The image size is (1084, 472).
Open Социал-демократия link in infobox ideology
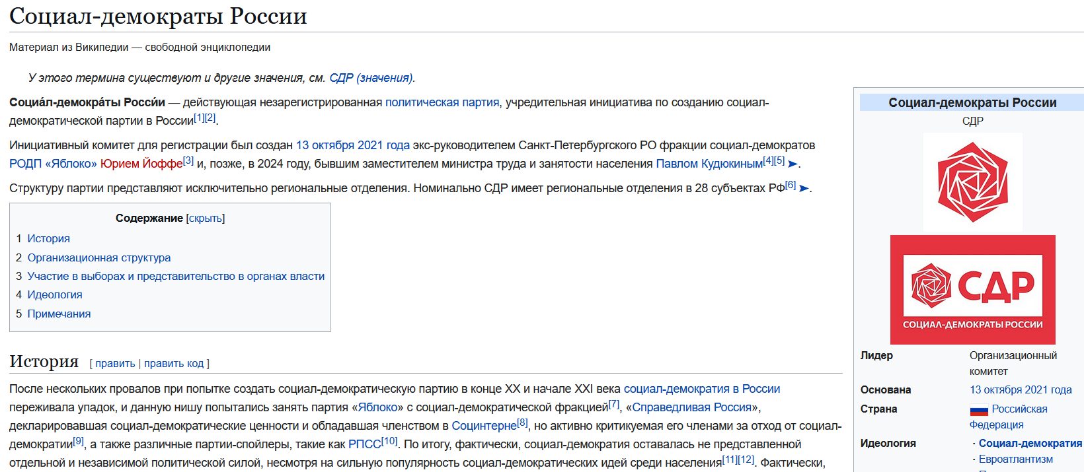pyautogui.click(x=1030, y=443)
